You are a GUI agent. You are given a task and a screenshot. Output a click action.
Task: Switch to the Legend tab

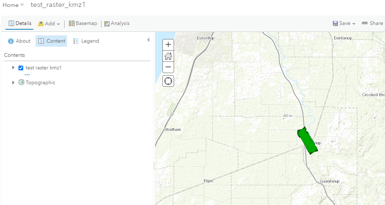86,41
